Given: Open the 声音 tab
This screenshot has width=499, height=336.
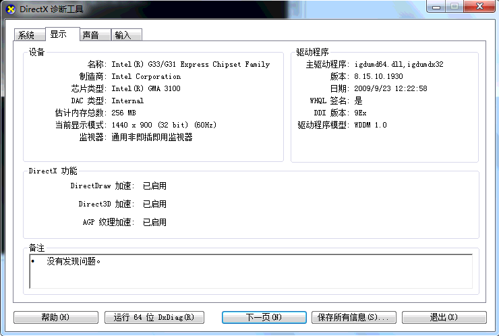Looking at the screenshot, I should tap(95, 34).
